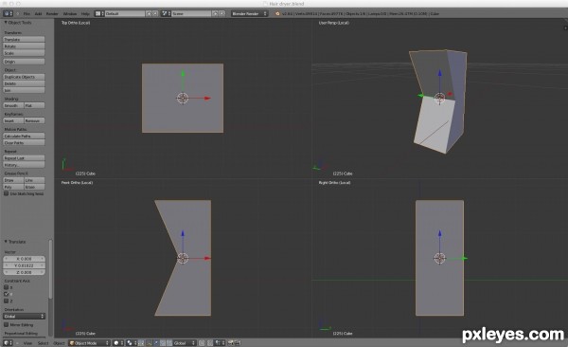Open the History list button
The width and height of the screenshot is (568, 347).
(x=24, y=165)
